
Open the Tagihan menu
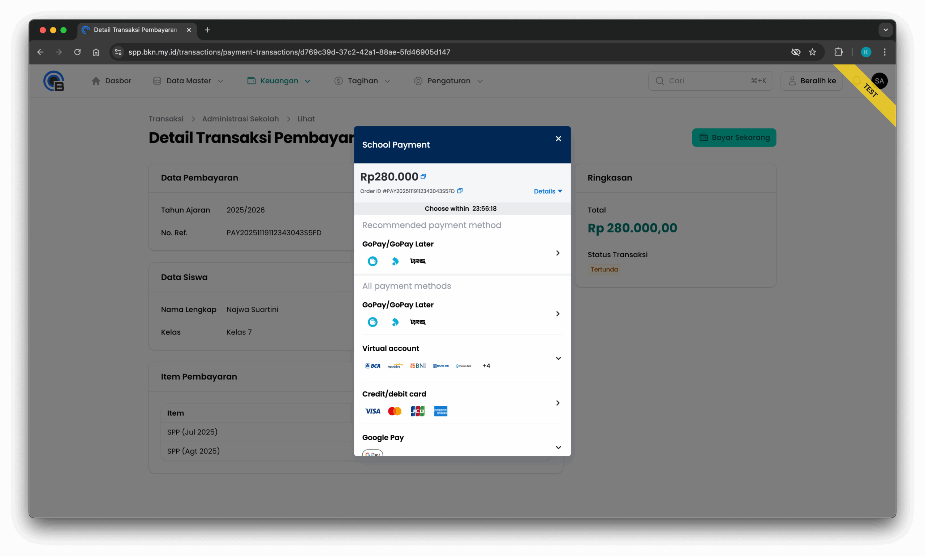click(362, 81)
